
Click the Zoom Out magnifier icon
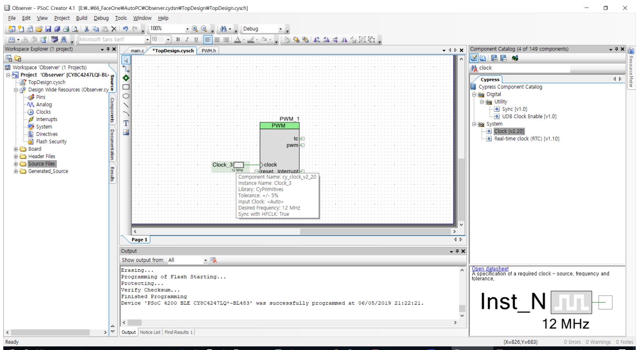tap(204, 29)
